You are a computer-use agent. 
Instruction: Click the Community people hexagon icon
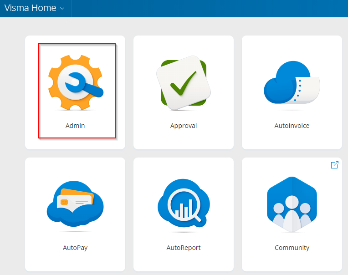(x=292, y=204)
